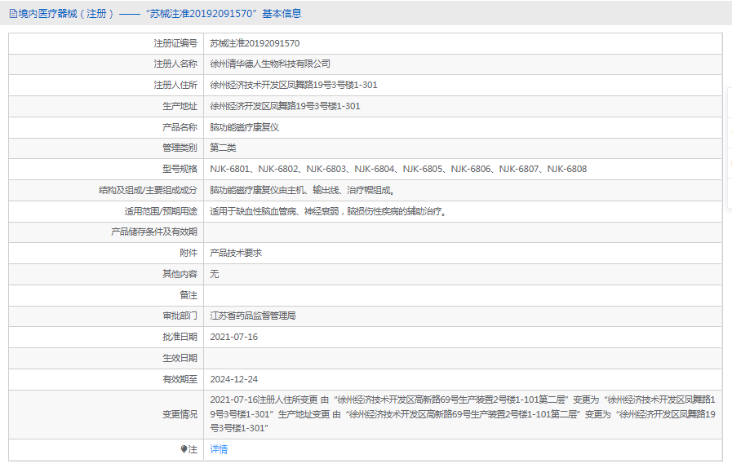Image resolution: width=732 pixels, height=468 pixels.
Task: Click the 其他内容 label
Action: click(x=180, y=274)
